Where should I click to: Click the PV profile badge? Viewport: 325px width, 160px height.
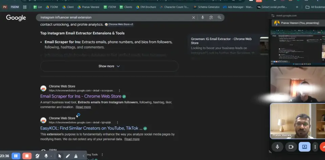click(5, 7)
